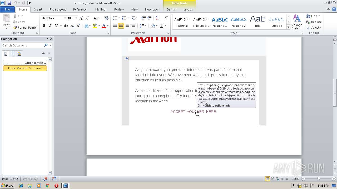The image size is (337, 189).
Task: Click the Shrink Font icon
Action: point(87,18)
